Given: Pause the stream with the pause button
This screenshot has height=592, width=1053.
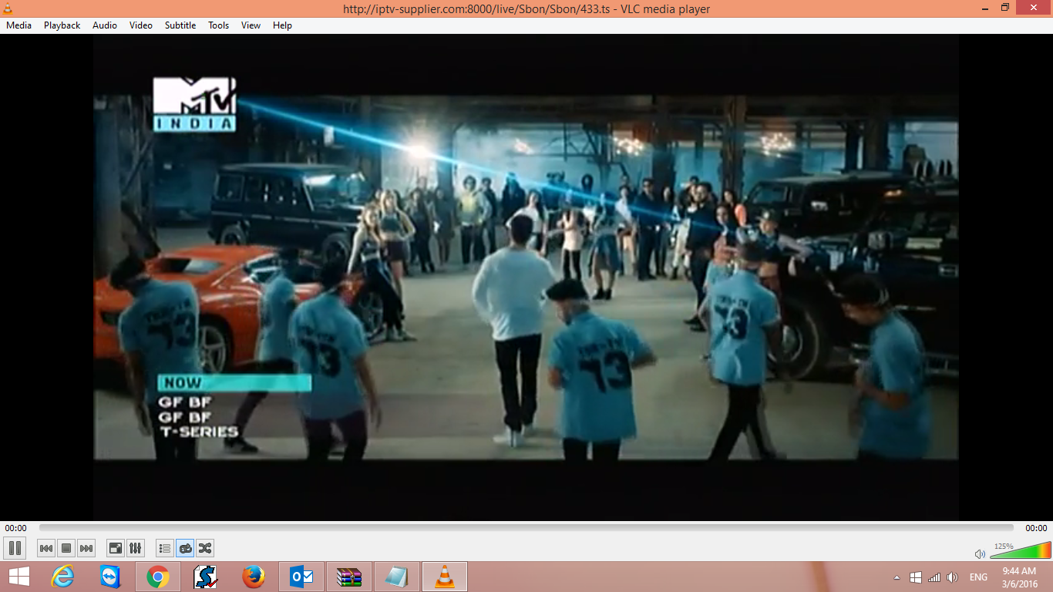Looking at the screenshot, I should (15, 548).
